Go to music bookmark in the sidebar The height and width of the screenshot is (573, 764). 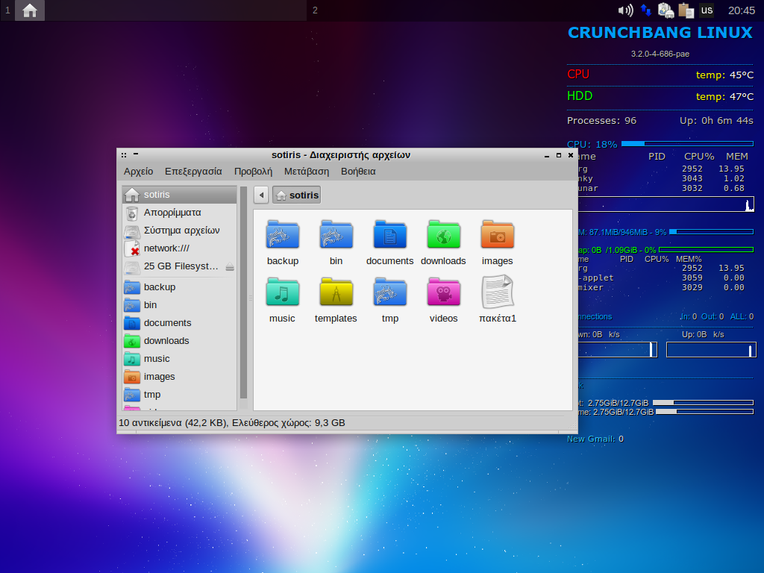[x=179, y=359]
